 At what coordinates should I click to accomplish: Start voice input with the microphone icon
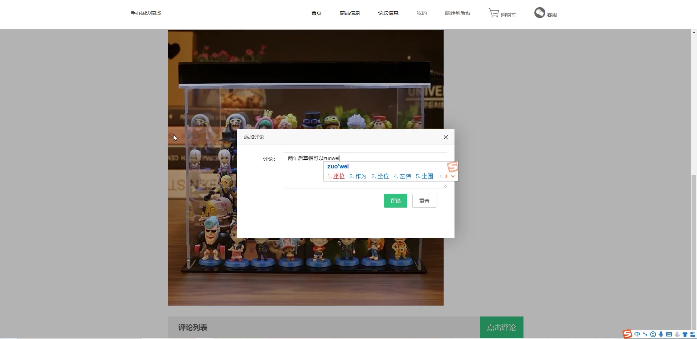tap(661, 334)
